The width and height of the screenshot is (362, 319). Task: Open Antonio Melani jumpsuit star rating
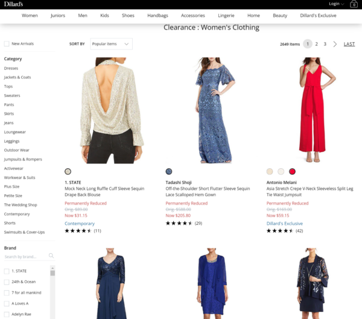[x=280, y=230]
